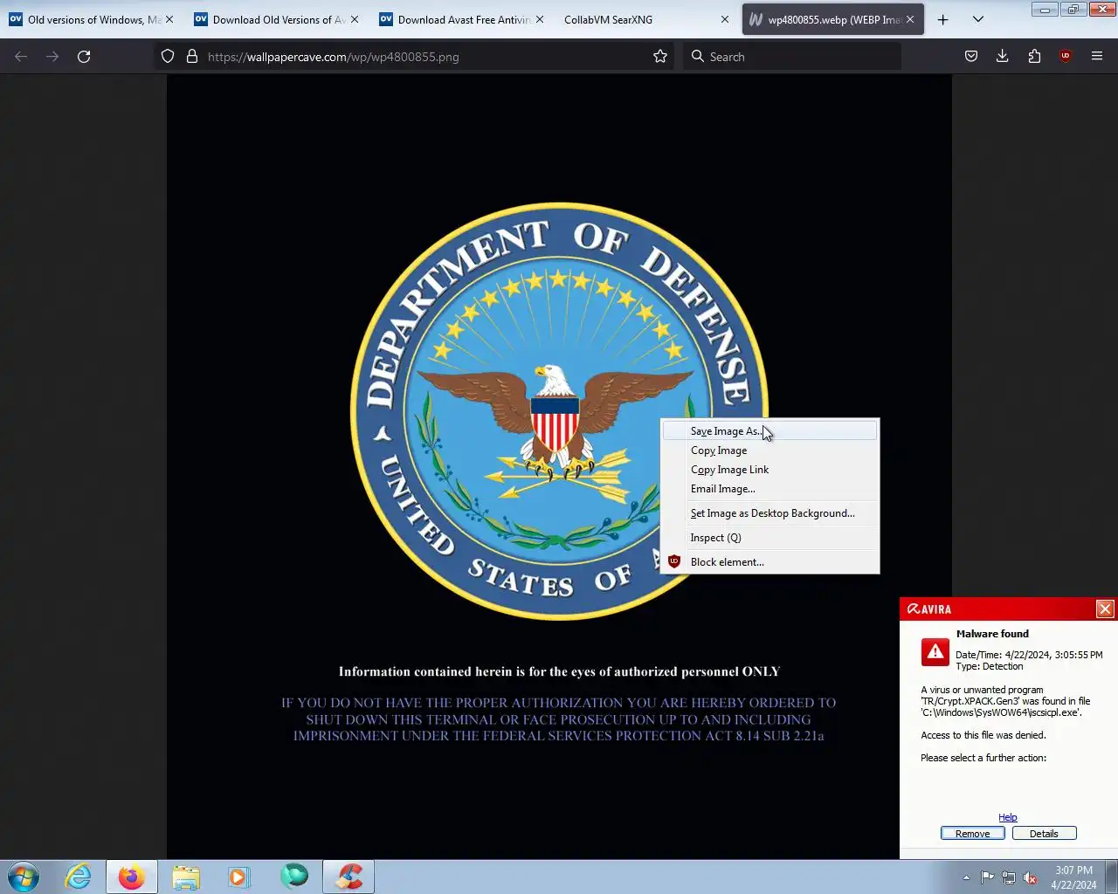
Task: Close the wp4800855.webp tab
Action: click(x=910, y=19)
